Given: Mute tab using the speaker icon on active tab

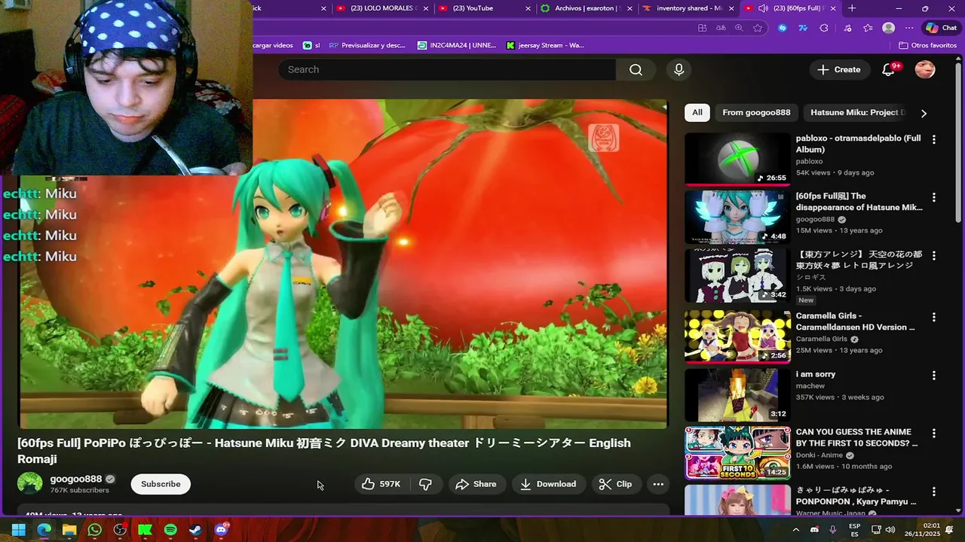Looking at the screenshot, I should coord(762,8).
